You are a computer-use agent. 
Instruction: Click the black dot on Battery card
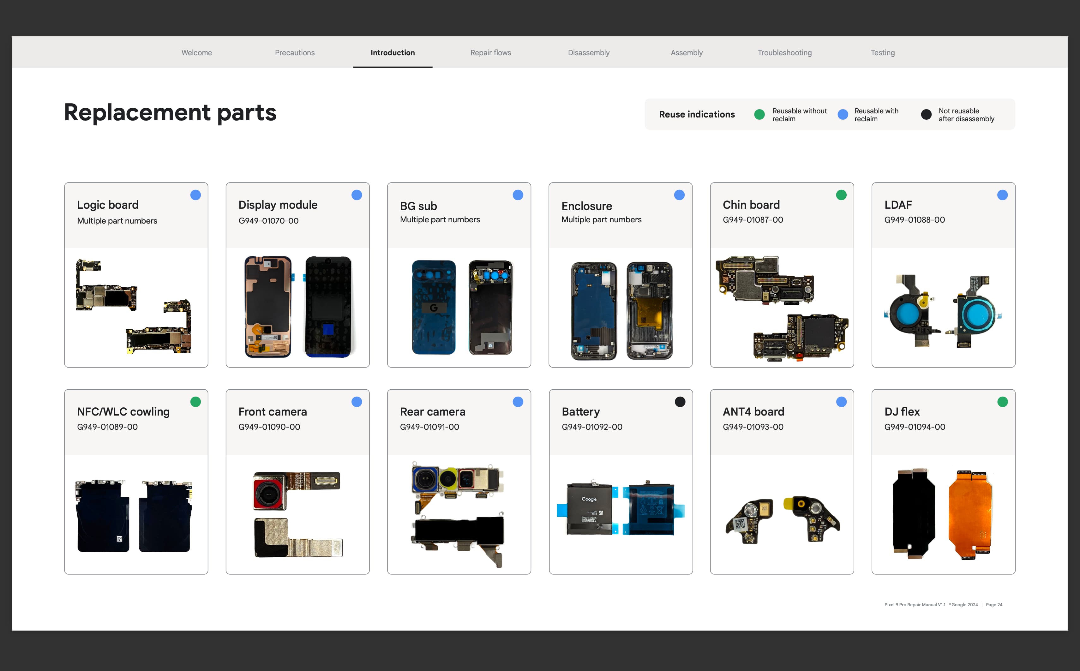tap(680, 402)
